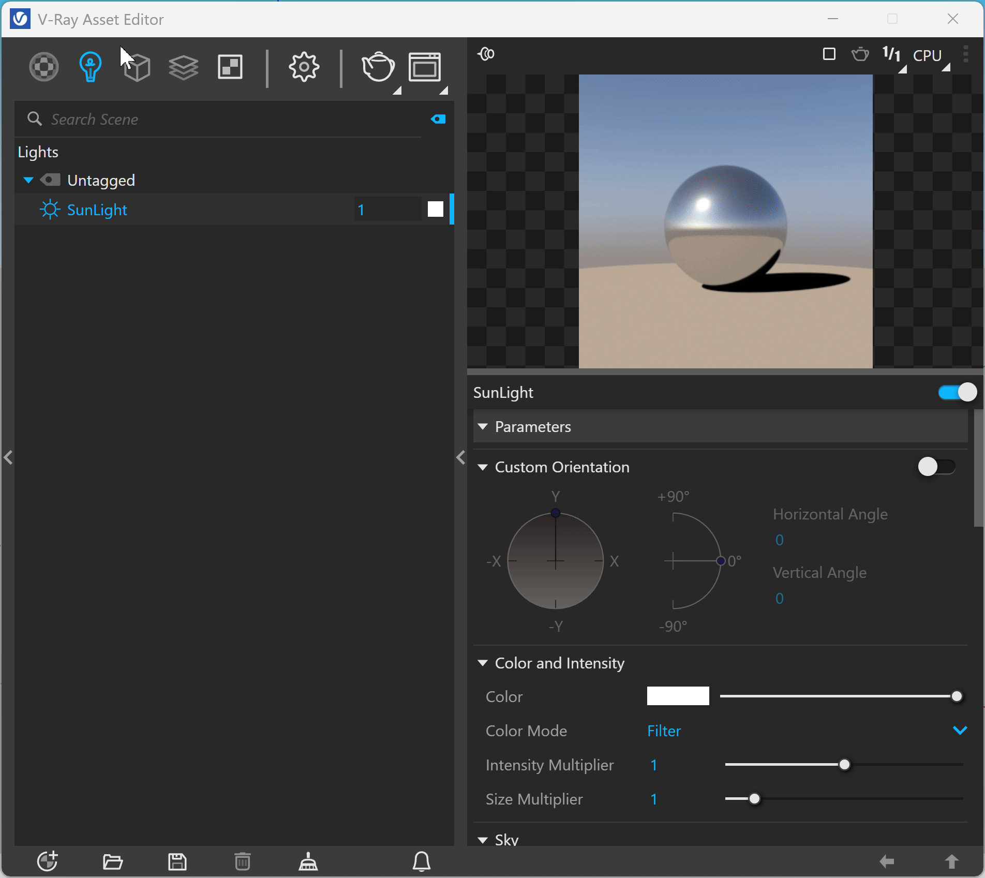Click the vertical angle arc dial

pyautogui.click(x=694, y=561)
